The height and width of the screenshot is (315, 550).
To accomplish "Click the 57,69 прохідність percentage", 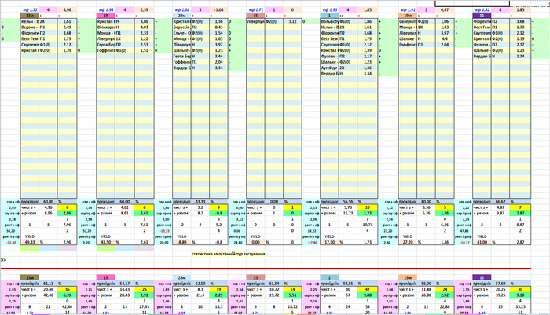I will pos(500,284).
